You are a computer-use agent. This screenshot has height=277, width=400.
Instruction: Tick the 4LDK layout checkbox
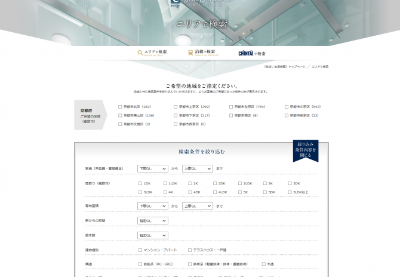(x=215, y=192)
